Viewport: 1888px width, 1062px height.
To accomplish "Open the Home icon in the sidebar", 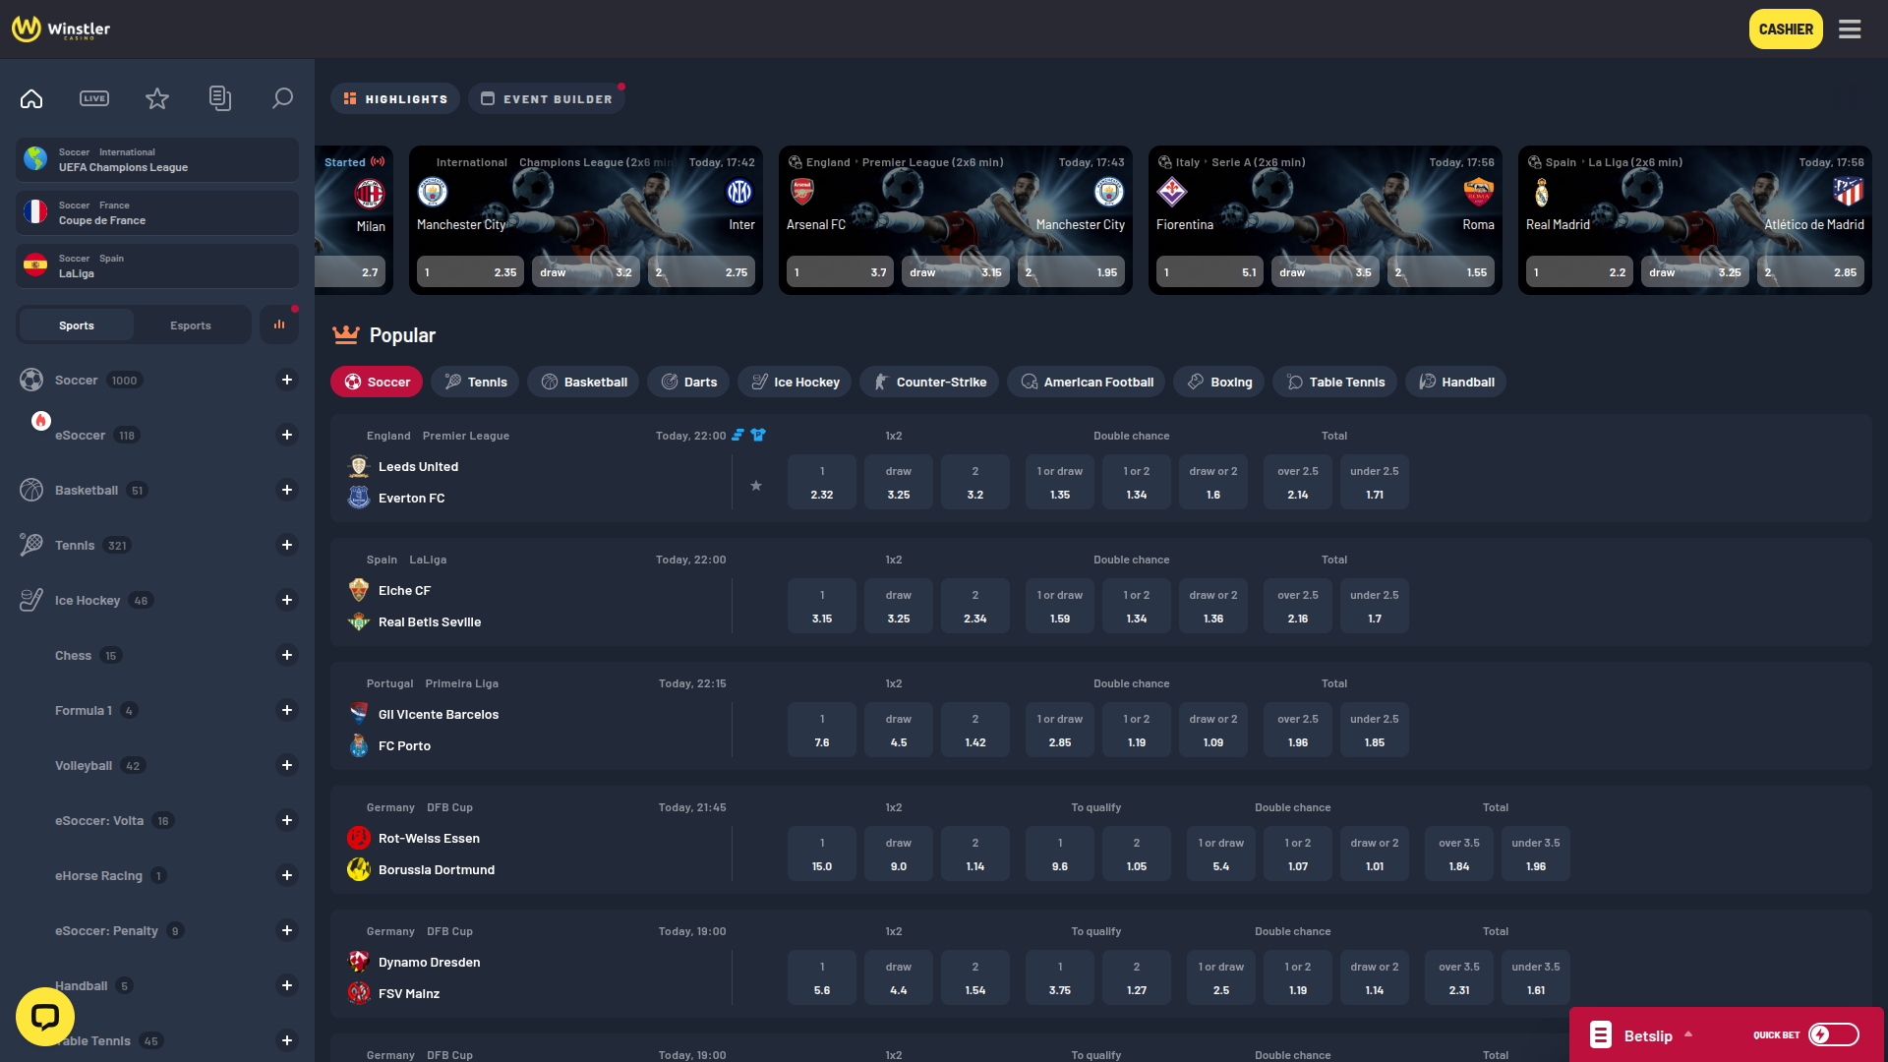I will pyautogui.click(x=31, y=98).
